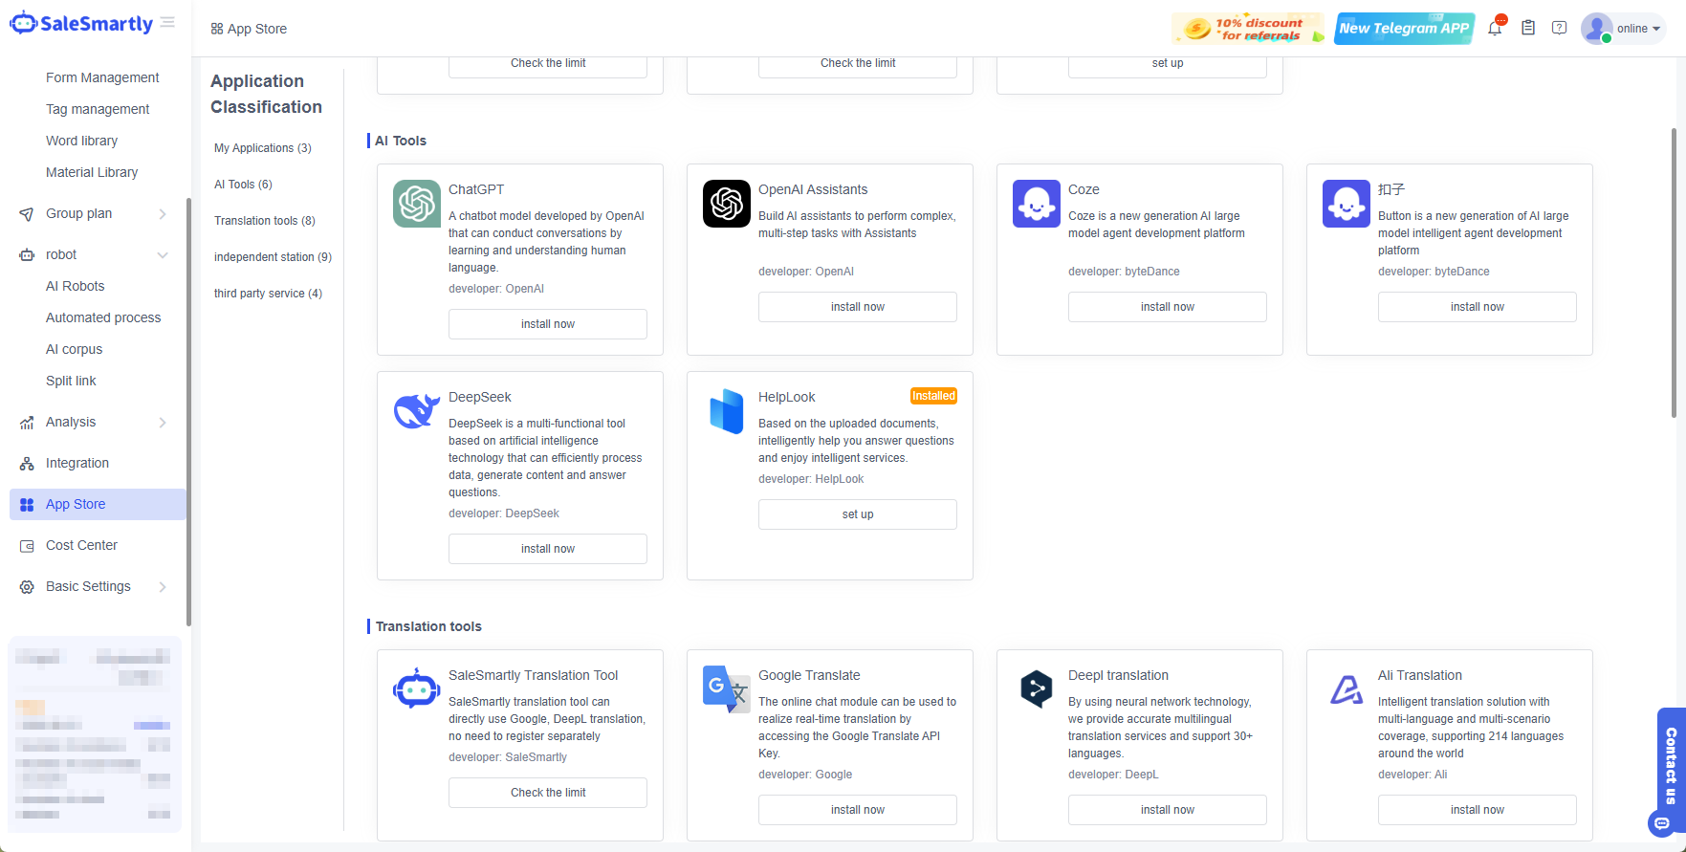Image resolution: width=1686 pixels, height=852 pixels.
Task: Open the Contact us chat bubble icon
Action: click(x=1663, y=823)
